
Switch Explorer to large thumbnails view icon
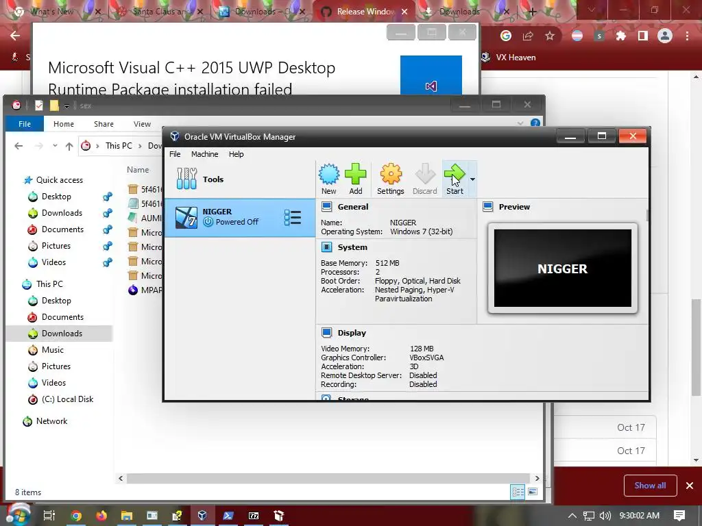click(x=532, y=492)
